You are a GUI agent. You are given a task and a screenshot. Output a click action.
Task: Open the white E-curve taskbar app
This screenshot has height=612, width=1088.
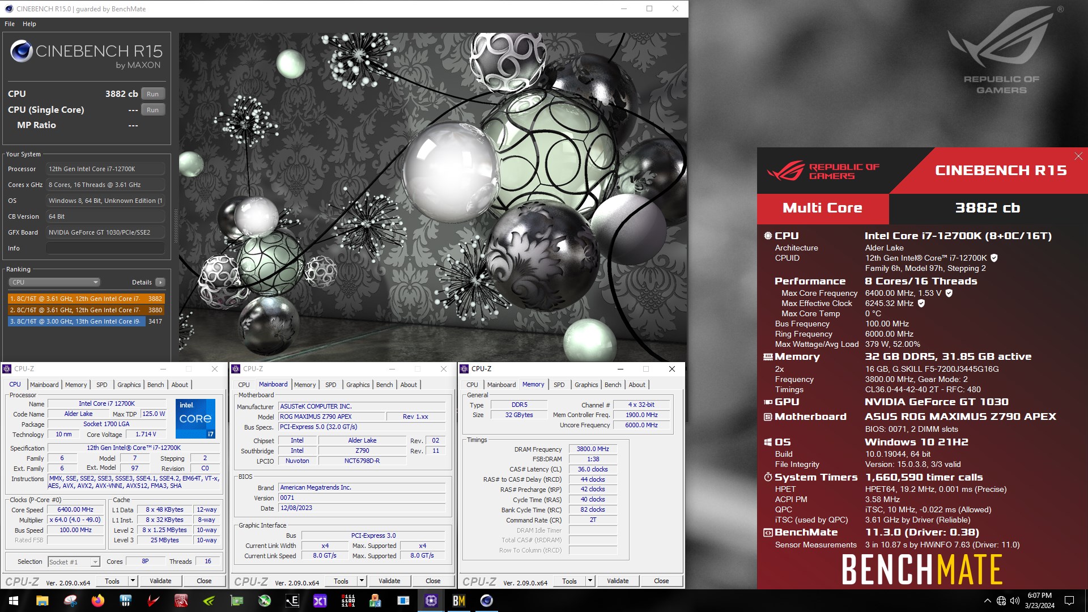click(x=292, y=601)
